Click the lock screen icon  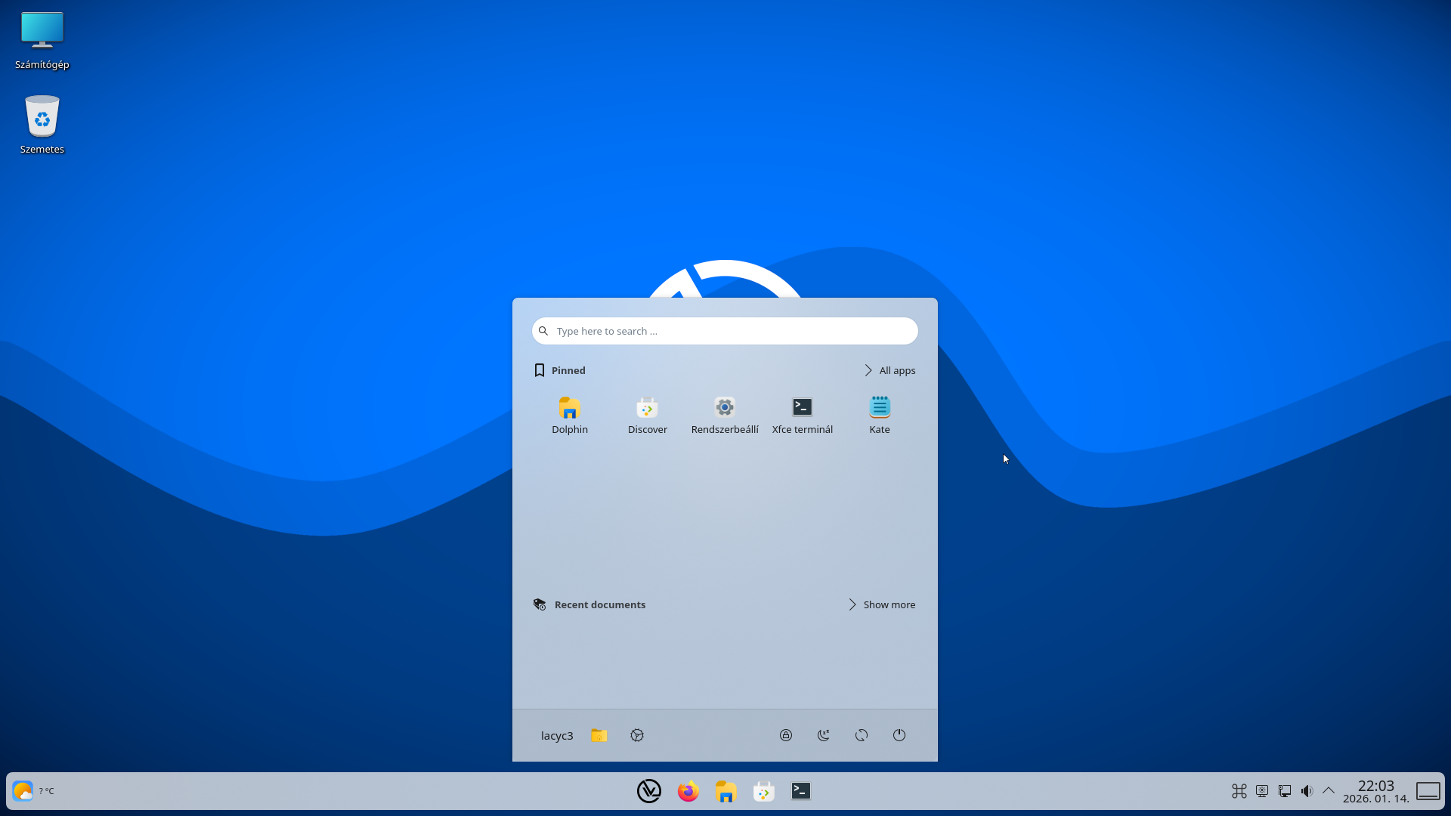coord(786,735)
